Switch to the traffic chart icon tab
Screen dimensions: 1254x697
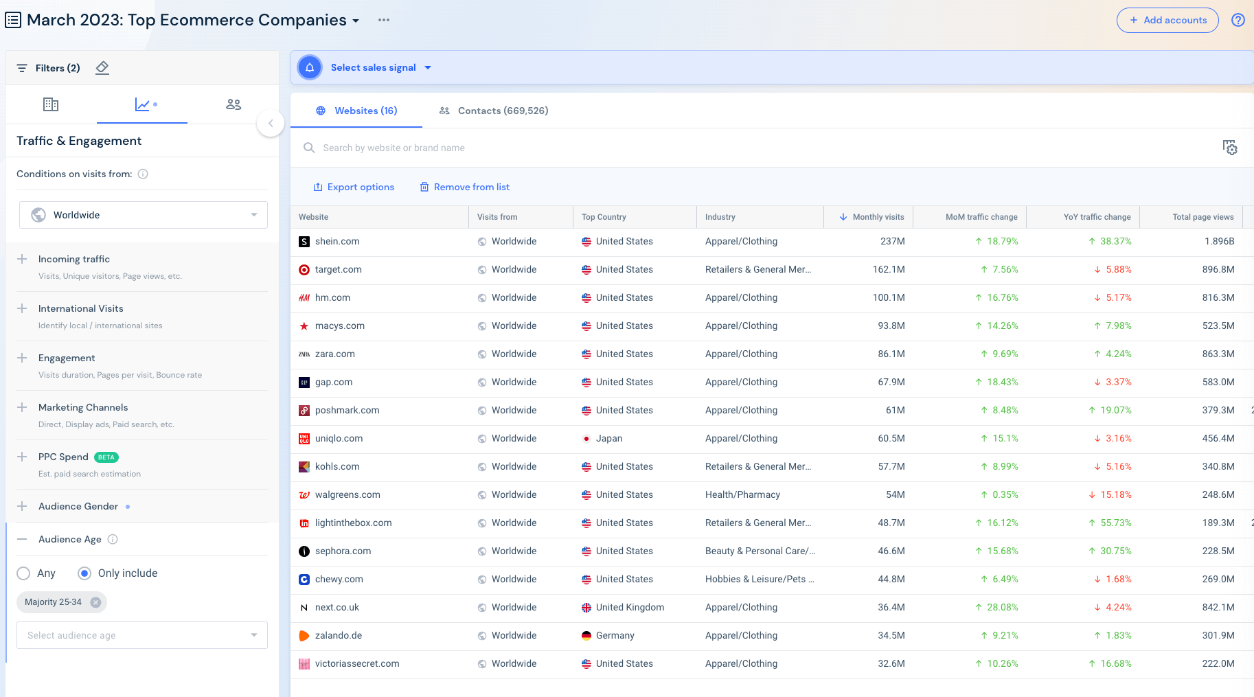point(143,104)
